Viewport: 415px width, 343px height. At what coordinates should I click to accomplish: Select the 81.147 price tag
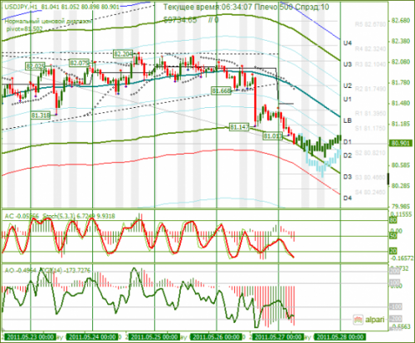[239, 127]
